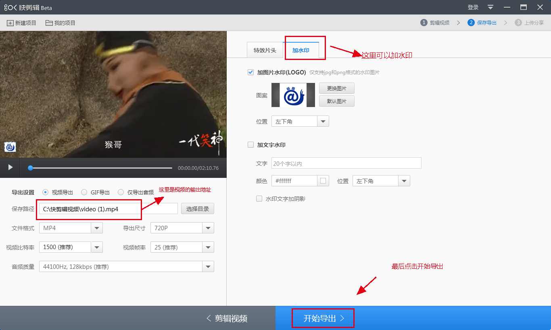Click the 选择目录 button
The width and height of the screenshot is (551, 330).
point(198,209)
